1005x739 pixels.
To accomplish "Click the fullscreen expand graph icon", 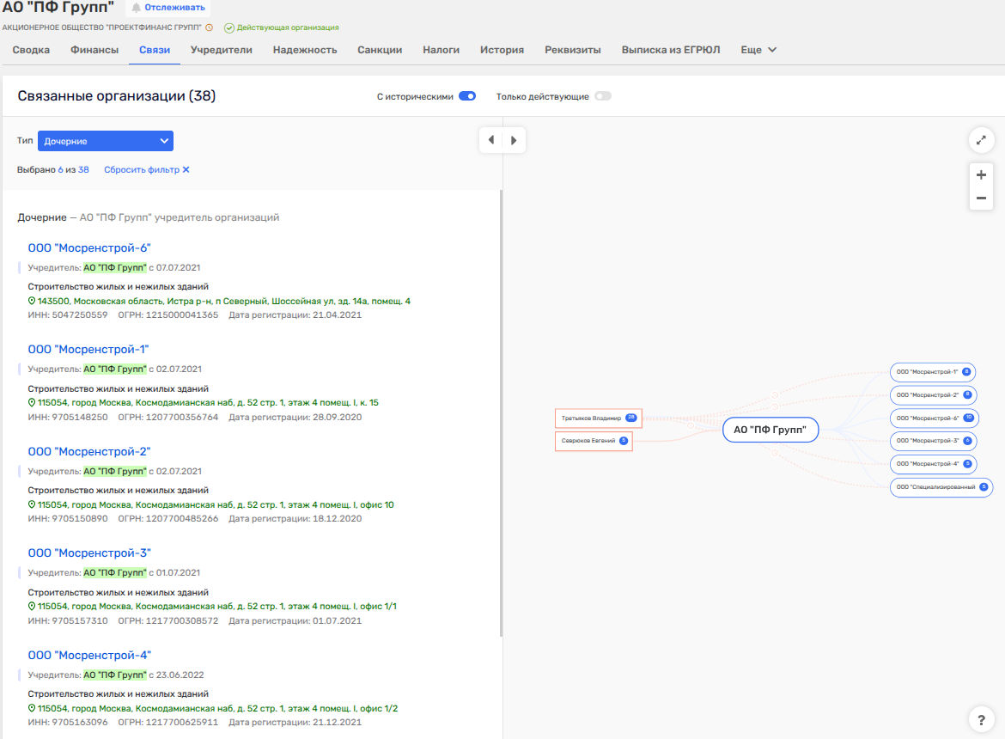I will coord(981,140).
